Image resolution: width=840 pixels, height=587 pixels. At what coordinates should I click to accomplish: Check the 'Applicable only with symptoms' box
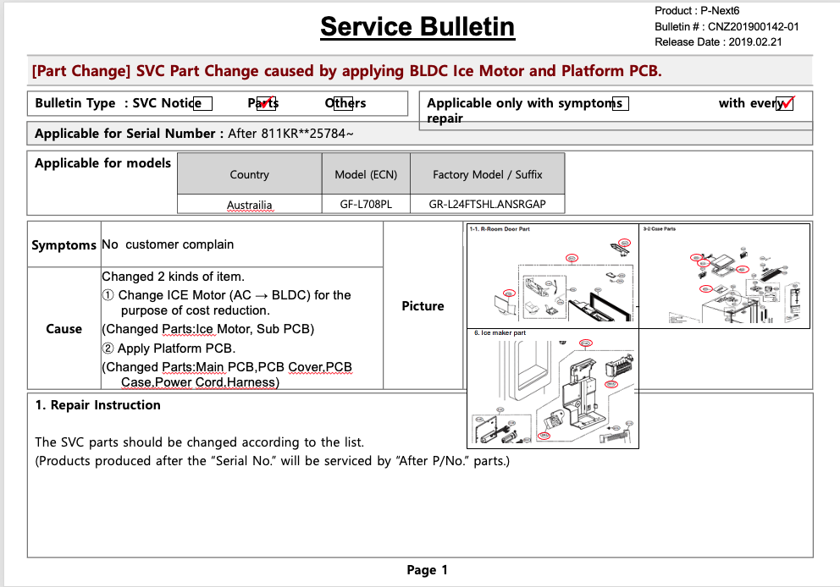coord(622,104)
